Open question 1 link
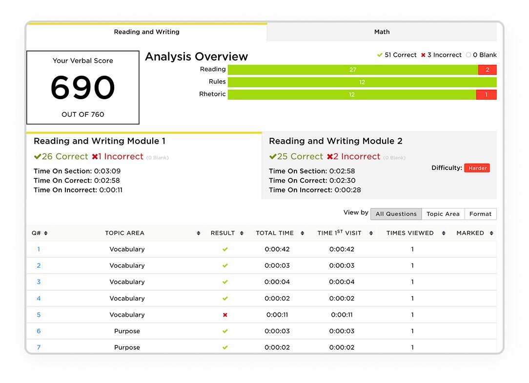 click(x=39, y=249)
